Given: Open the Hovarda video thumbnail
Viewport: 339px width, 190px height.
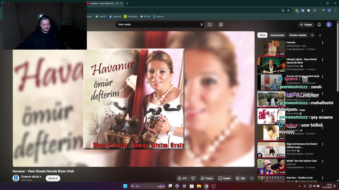Looking at the screenshot, I should coord(271,48).
